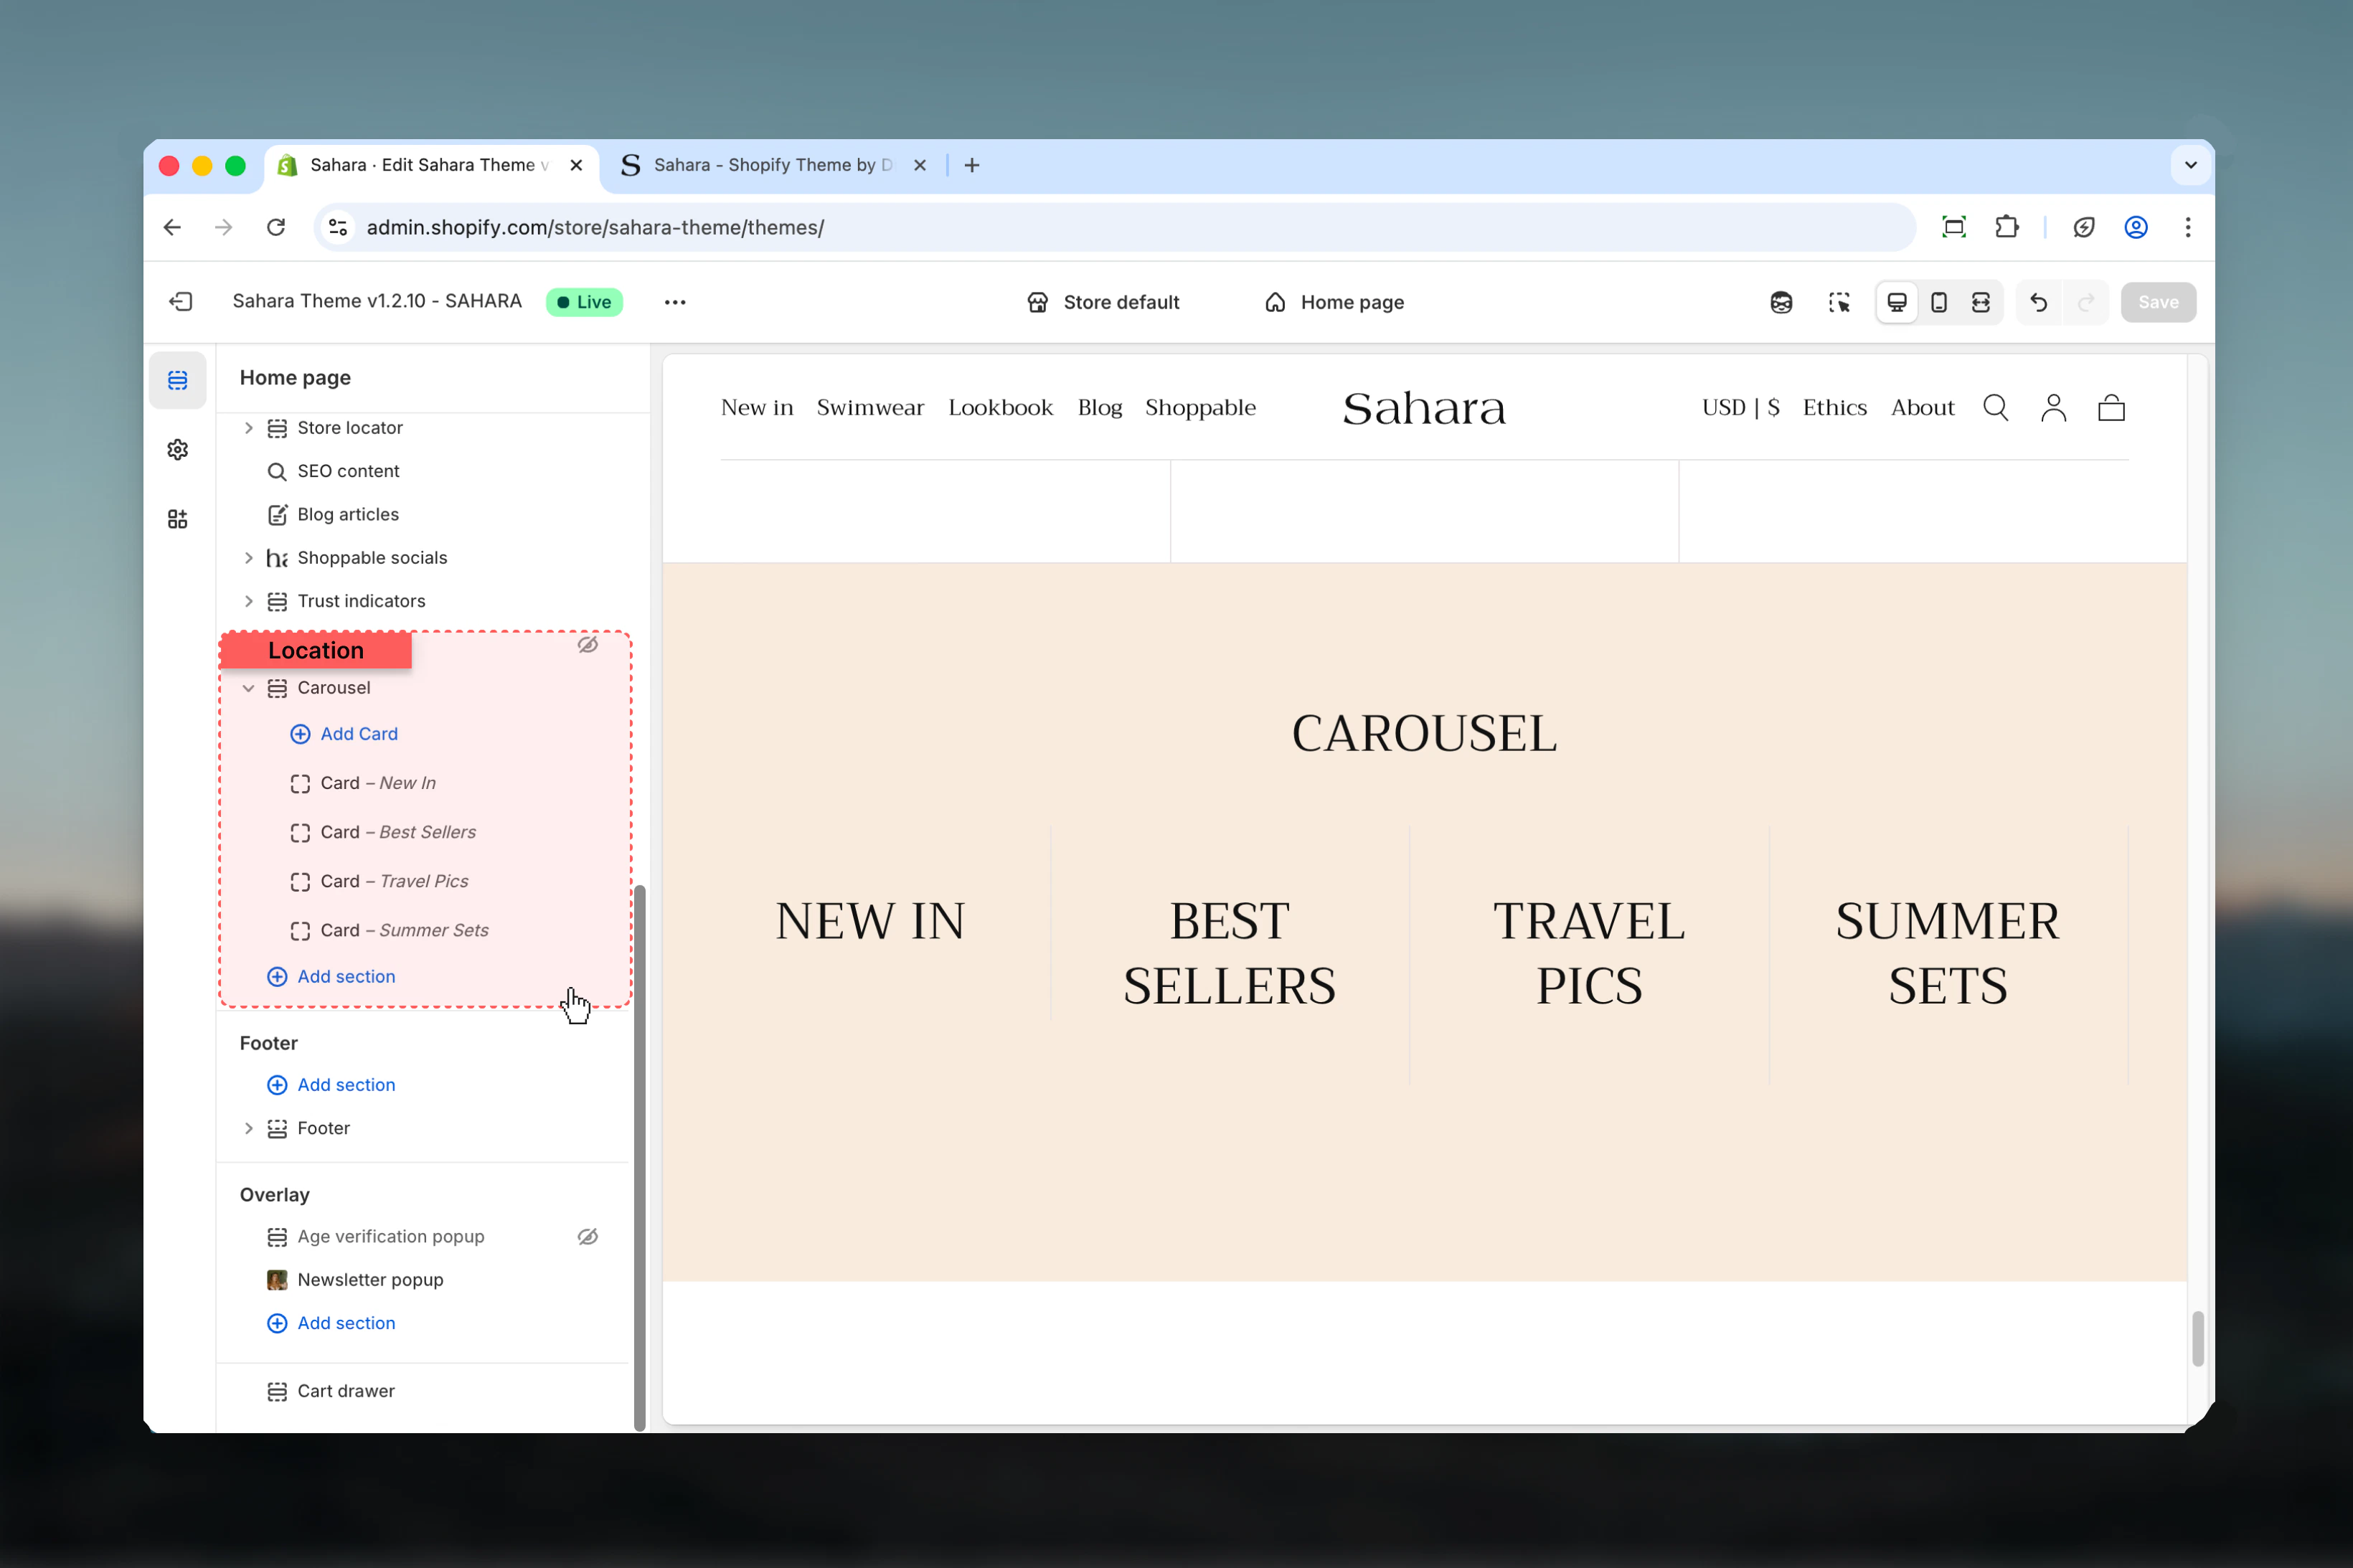Expand the Trust indicators section
Viewport: 2353px width, 1568px height.
tap(249, 601)
